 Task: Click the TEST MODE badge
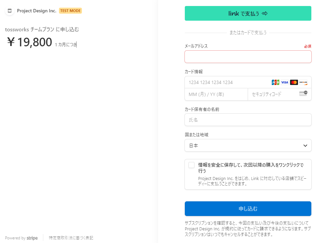pyautogui.click(x=70, y=11)
